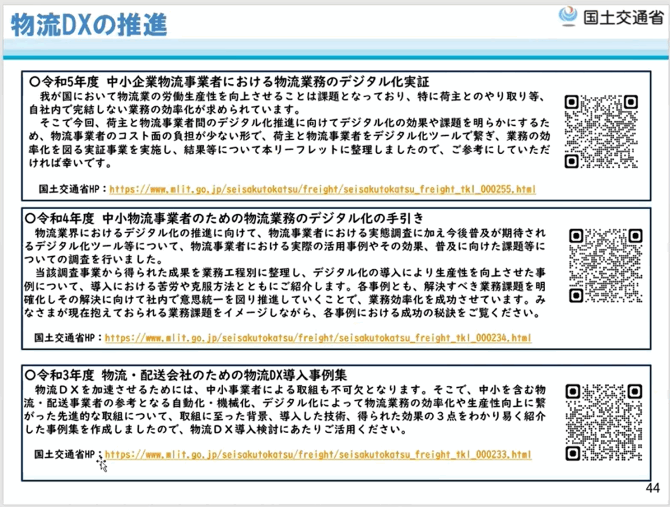Click the 国土交通省 logo icon

pos(568,16)
